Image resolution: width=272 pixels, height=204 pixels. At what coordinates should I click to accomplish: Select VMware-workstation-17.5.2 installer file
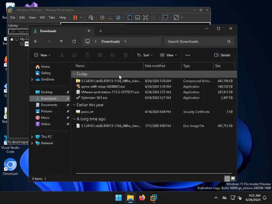(x=110, y=92)
